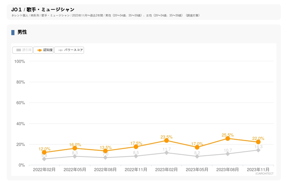Click the JO1 / 歌手・ミュージシャン title

(43, 9)
